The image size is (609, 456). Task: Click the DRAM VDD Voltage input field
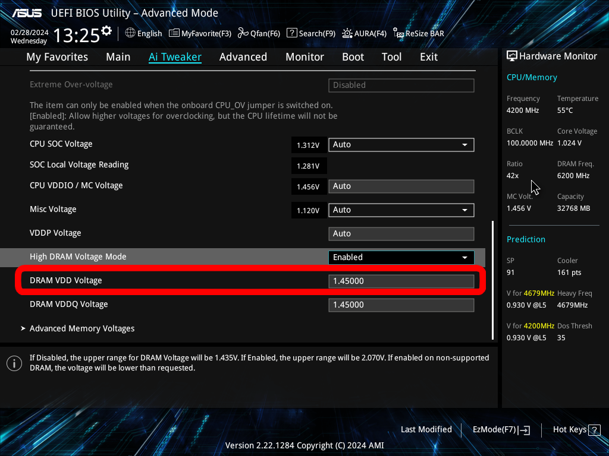pos(401,281)
